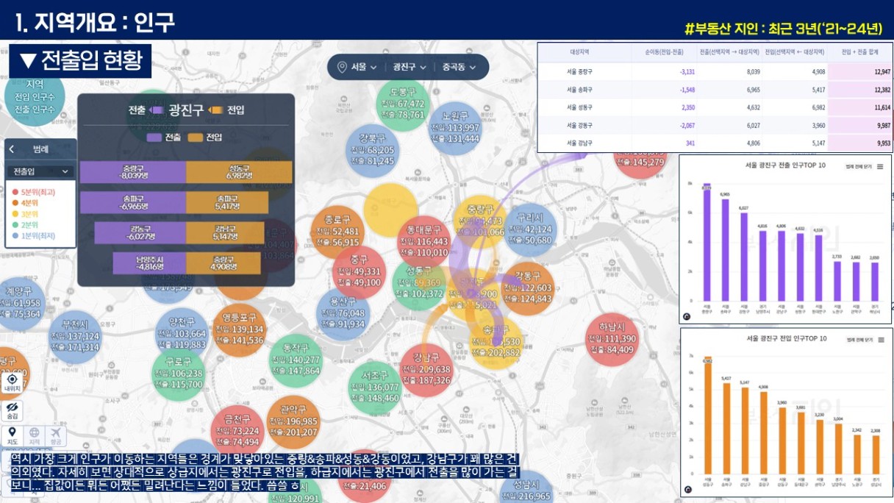Toggle the 숨김 hide eye icon

click(12, 407)
